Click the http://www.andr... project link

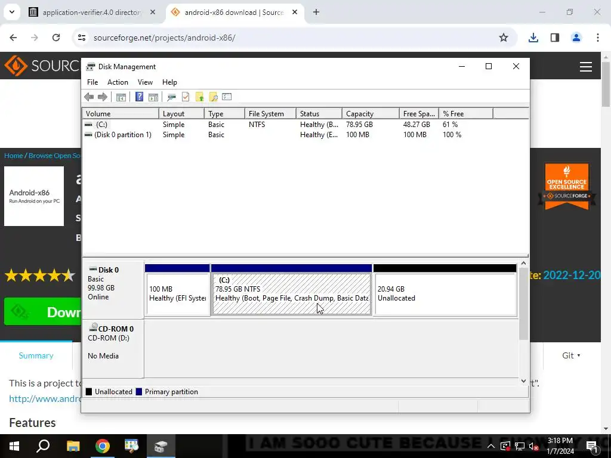(45, 398)
